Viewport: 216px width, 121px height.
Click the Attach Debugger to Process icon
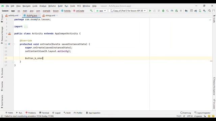click(x=177, y=11)
